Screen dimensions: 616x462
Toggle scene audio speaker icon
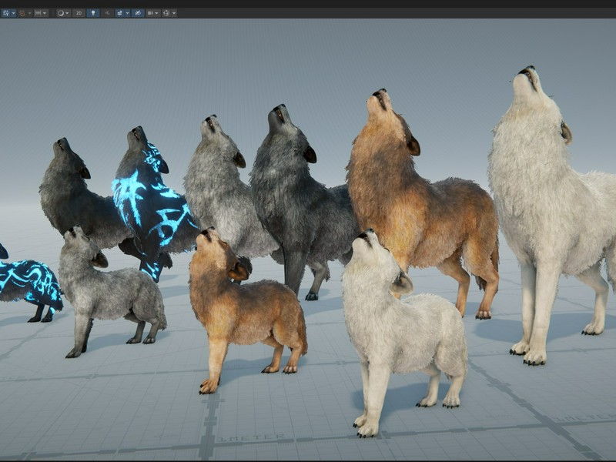coord(107,13)
